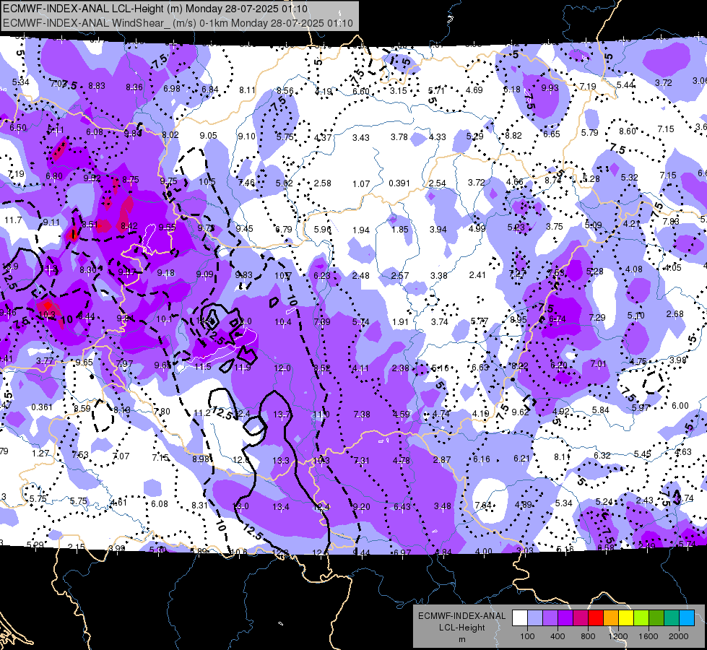Viewport: 707px width, 650px height.
Task: Click the LCL-Height label in the legend
Action: 461,628
